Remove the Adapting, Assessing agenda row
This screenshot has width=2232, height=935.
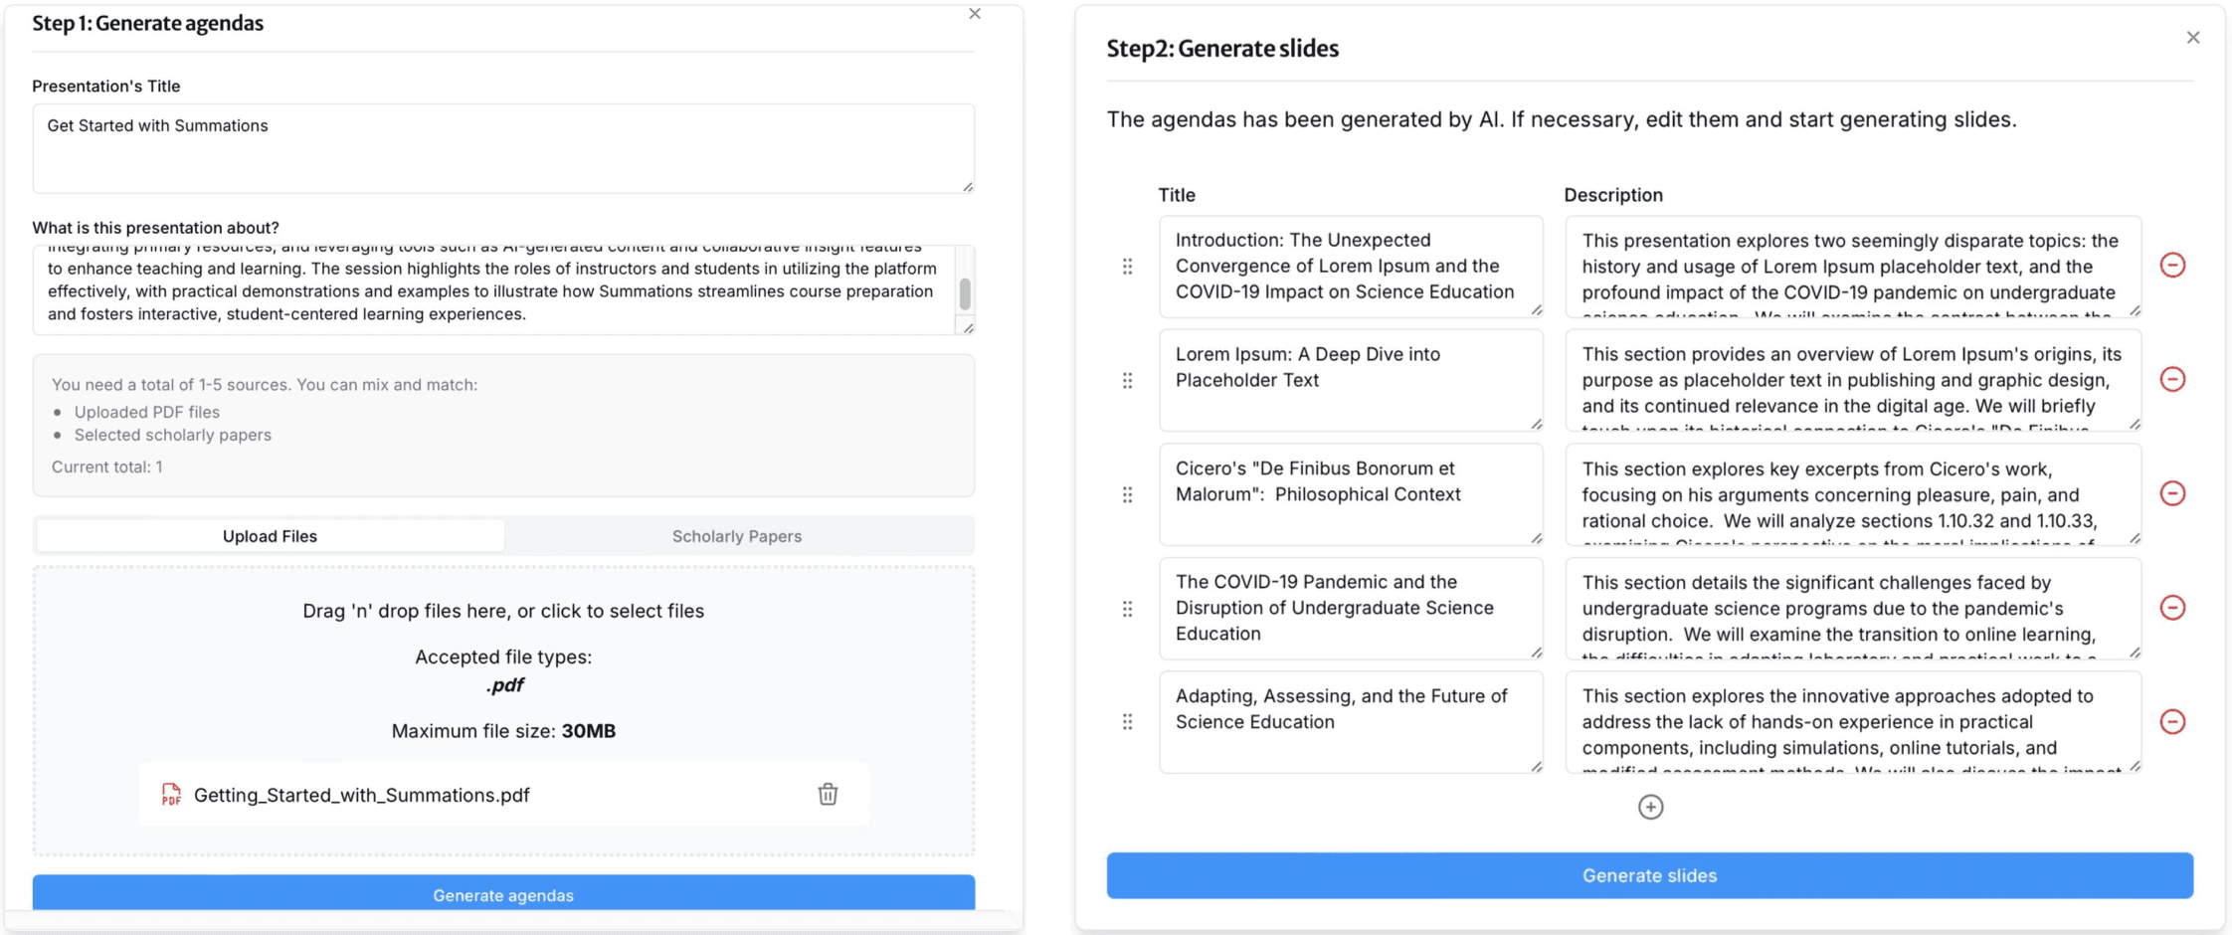tap(2172, 721)
